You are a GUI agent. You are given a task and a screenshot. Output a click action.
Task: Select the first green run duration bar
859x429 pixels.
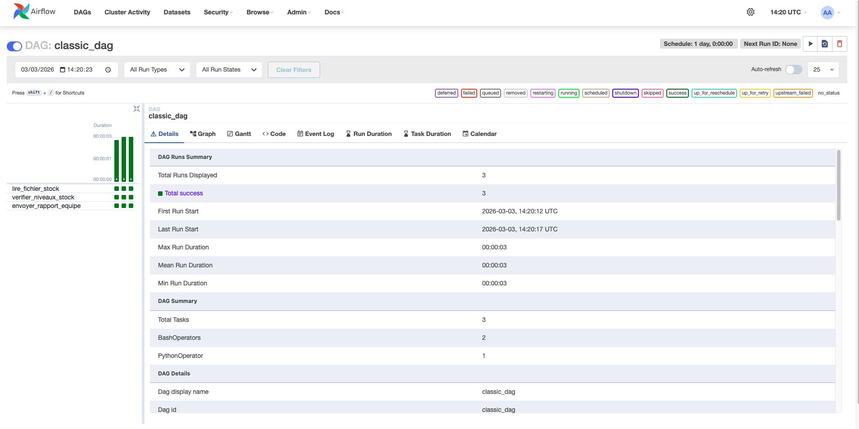(x=117, y=160)
